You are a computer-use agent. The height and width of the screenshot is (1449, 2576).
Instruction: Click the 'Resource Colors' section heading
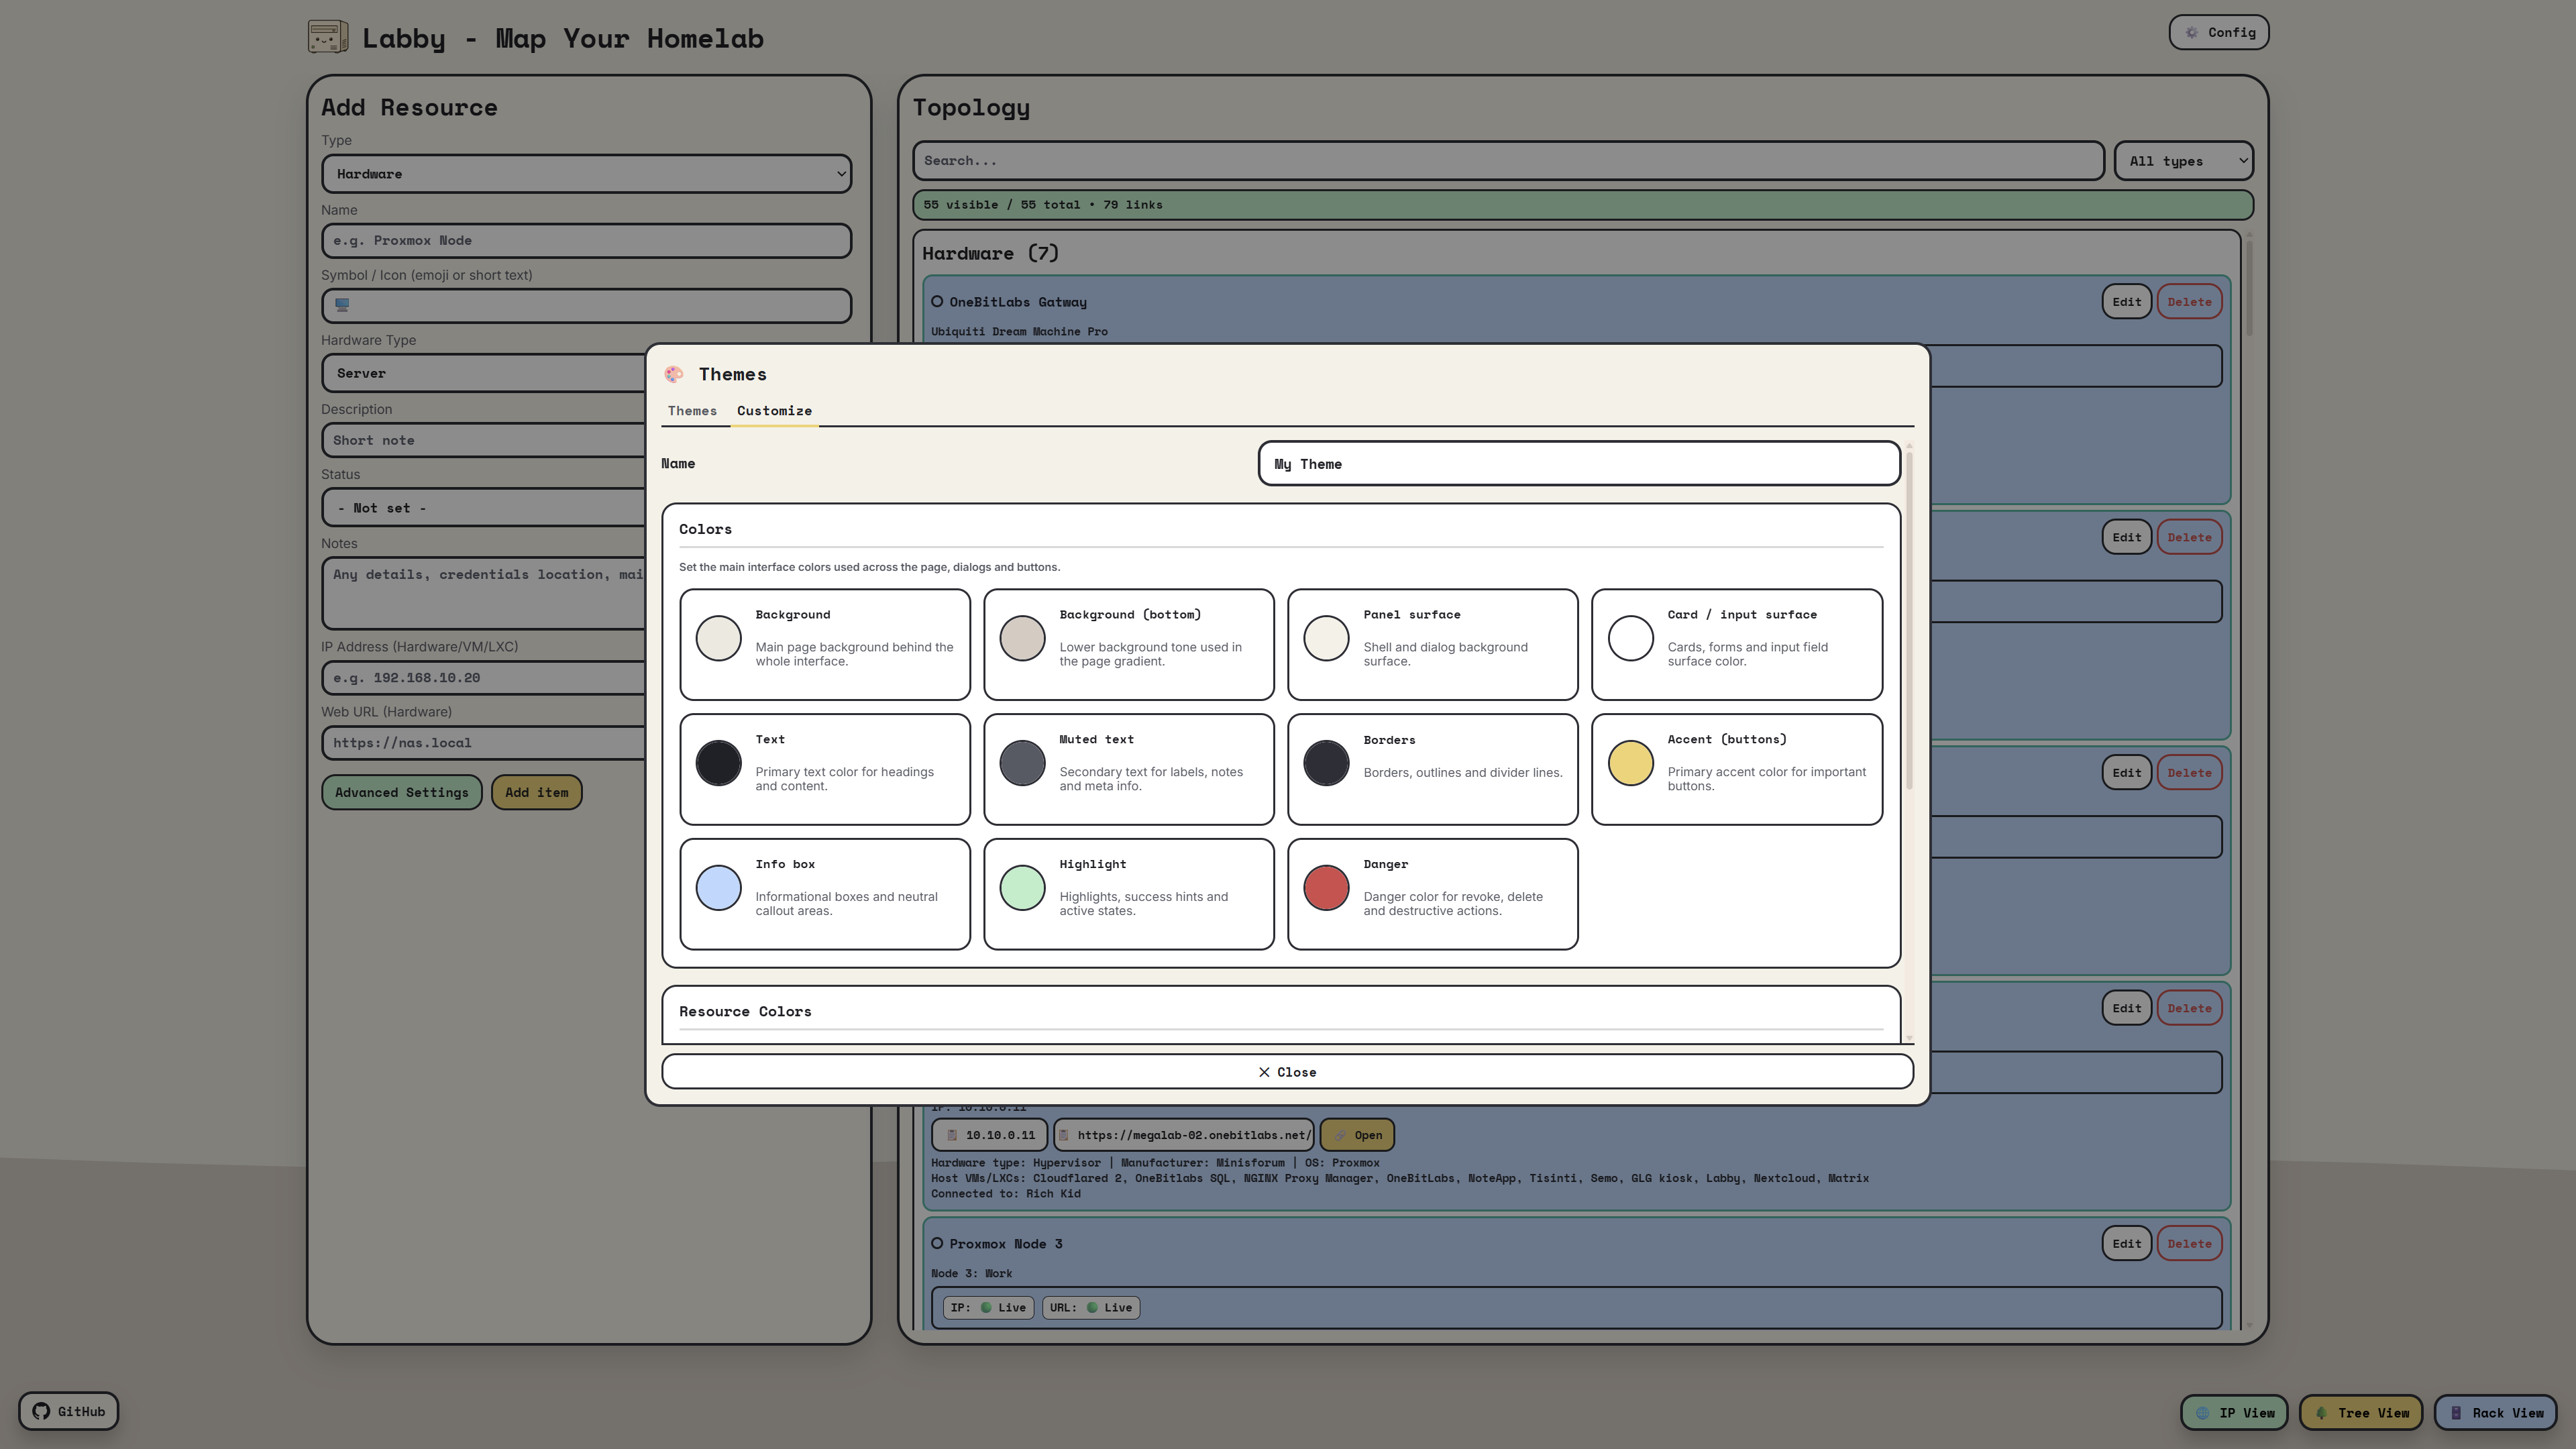pyautogui.click(x=745, y=1011)
